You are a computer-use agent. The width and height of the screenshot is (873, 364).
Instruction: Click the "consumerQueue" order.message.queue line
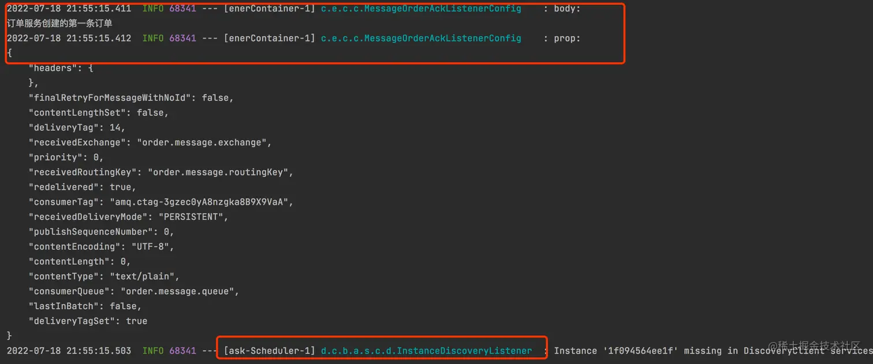(134, 291)
